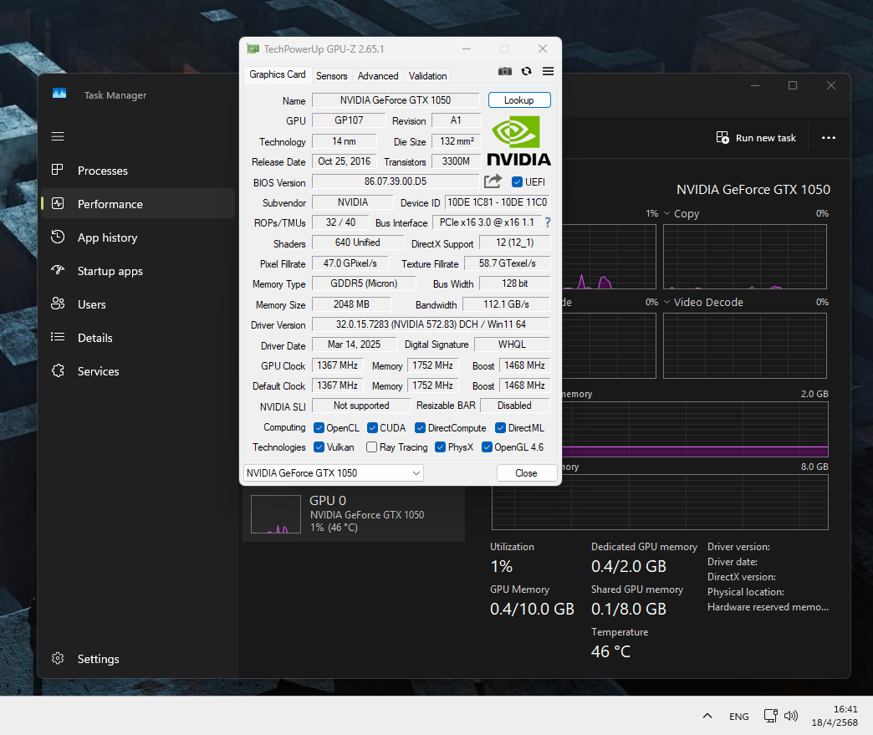Viewport: 873px width, 735px height.
Task: Open the ENG language indicator
Action: [739, 717]
